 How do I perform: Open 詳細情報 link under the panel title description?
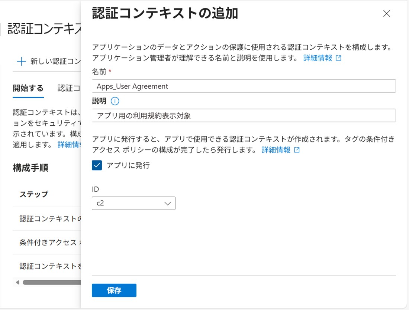point(318,58)
